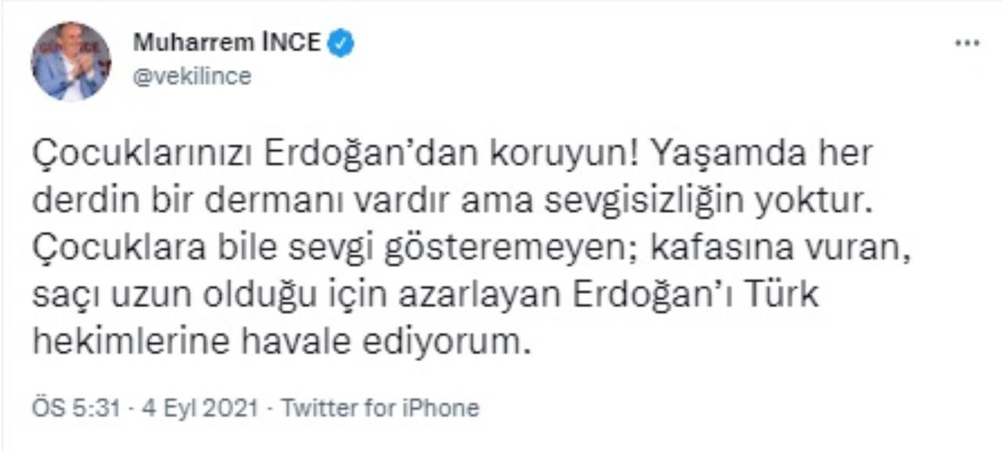The width and height of the screenshot is (1002, 451).
Task: Open the @vekilince handle link
Action: coord(192,77)
